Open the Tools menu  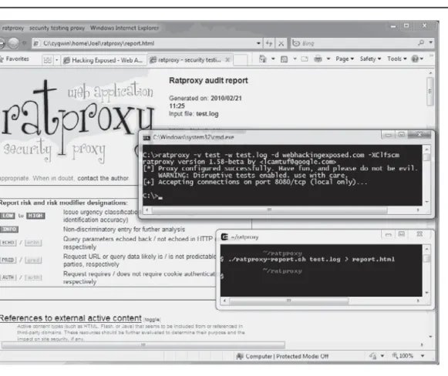click(397, 59)
